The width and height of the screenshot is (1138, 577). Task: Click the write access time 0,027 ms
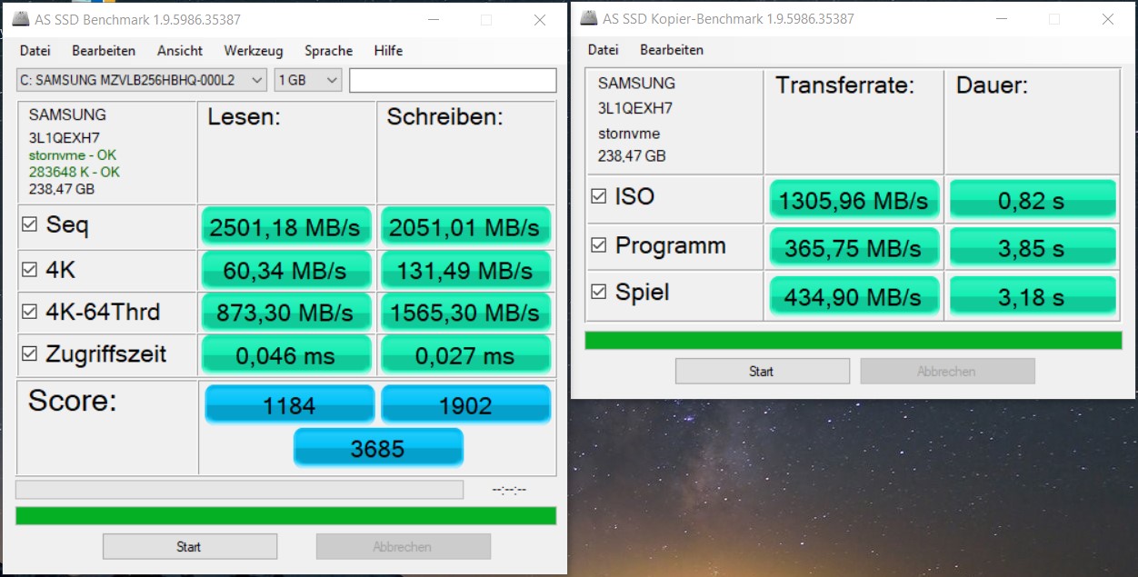pyautogui.click(x=465, y=355)
